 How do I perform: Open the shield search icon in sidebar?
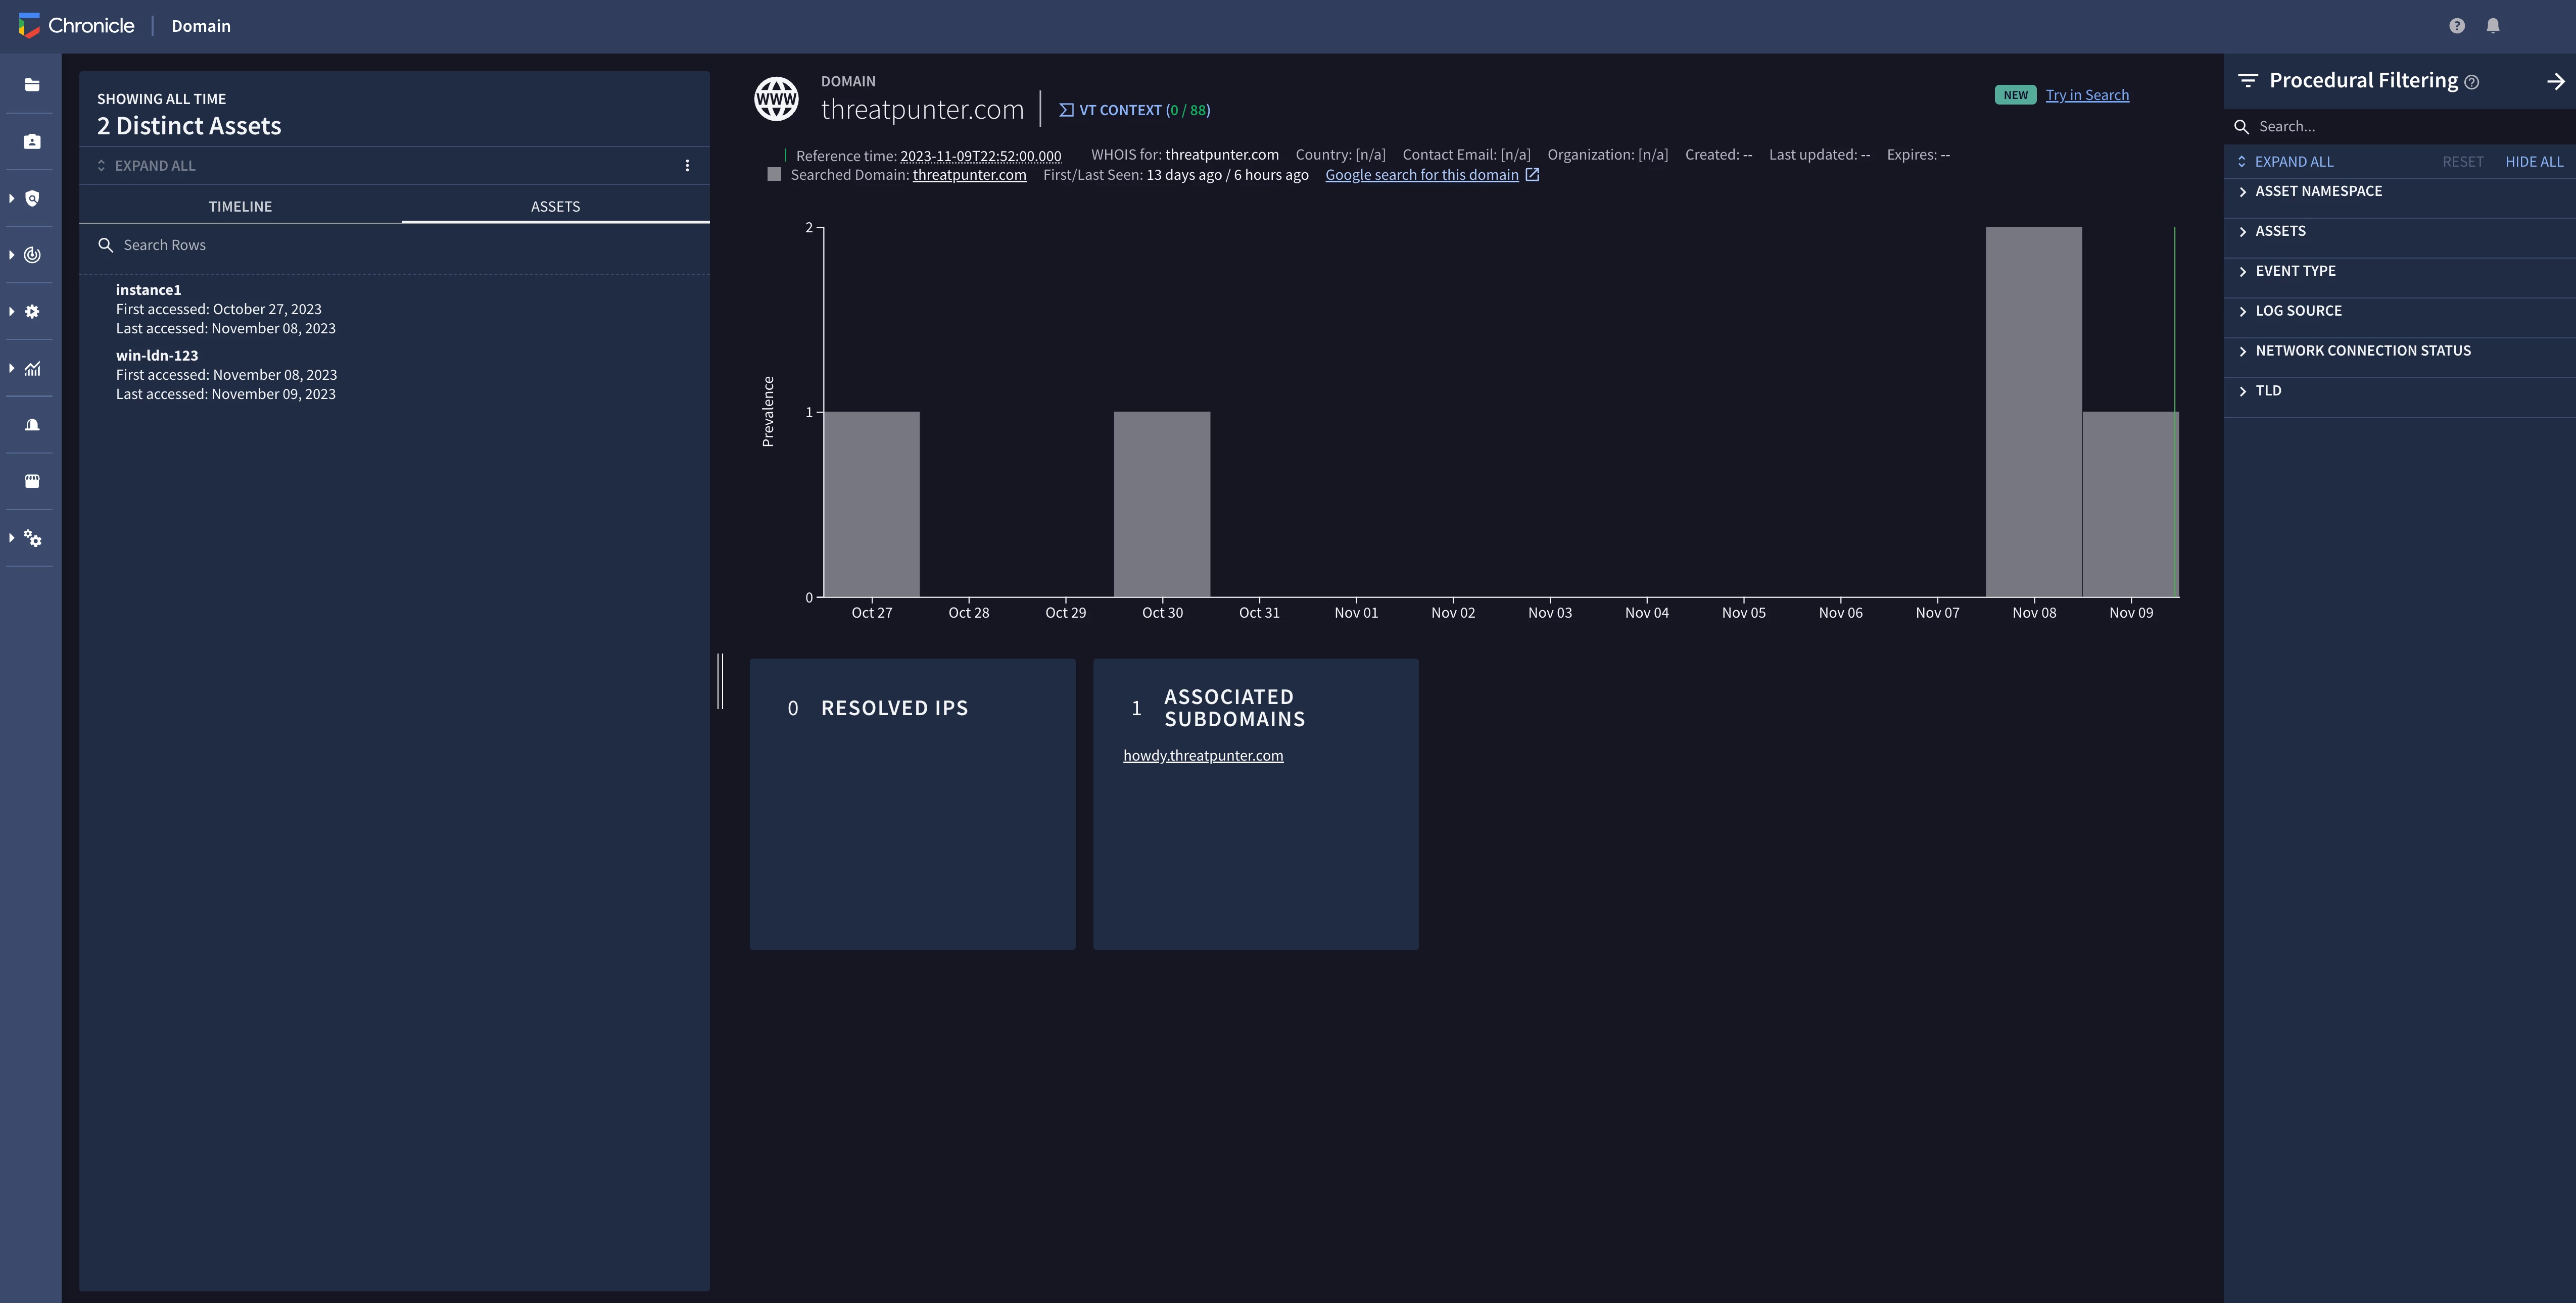click(x=32, y=198)
